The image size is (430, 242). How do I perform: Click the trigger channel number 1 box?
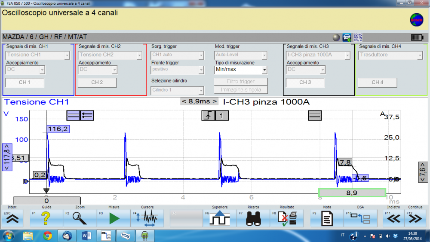point(221,115)
